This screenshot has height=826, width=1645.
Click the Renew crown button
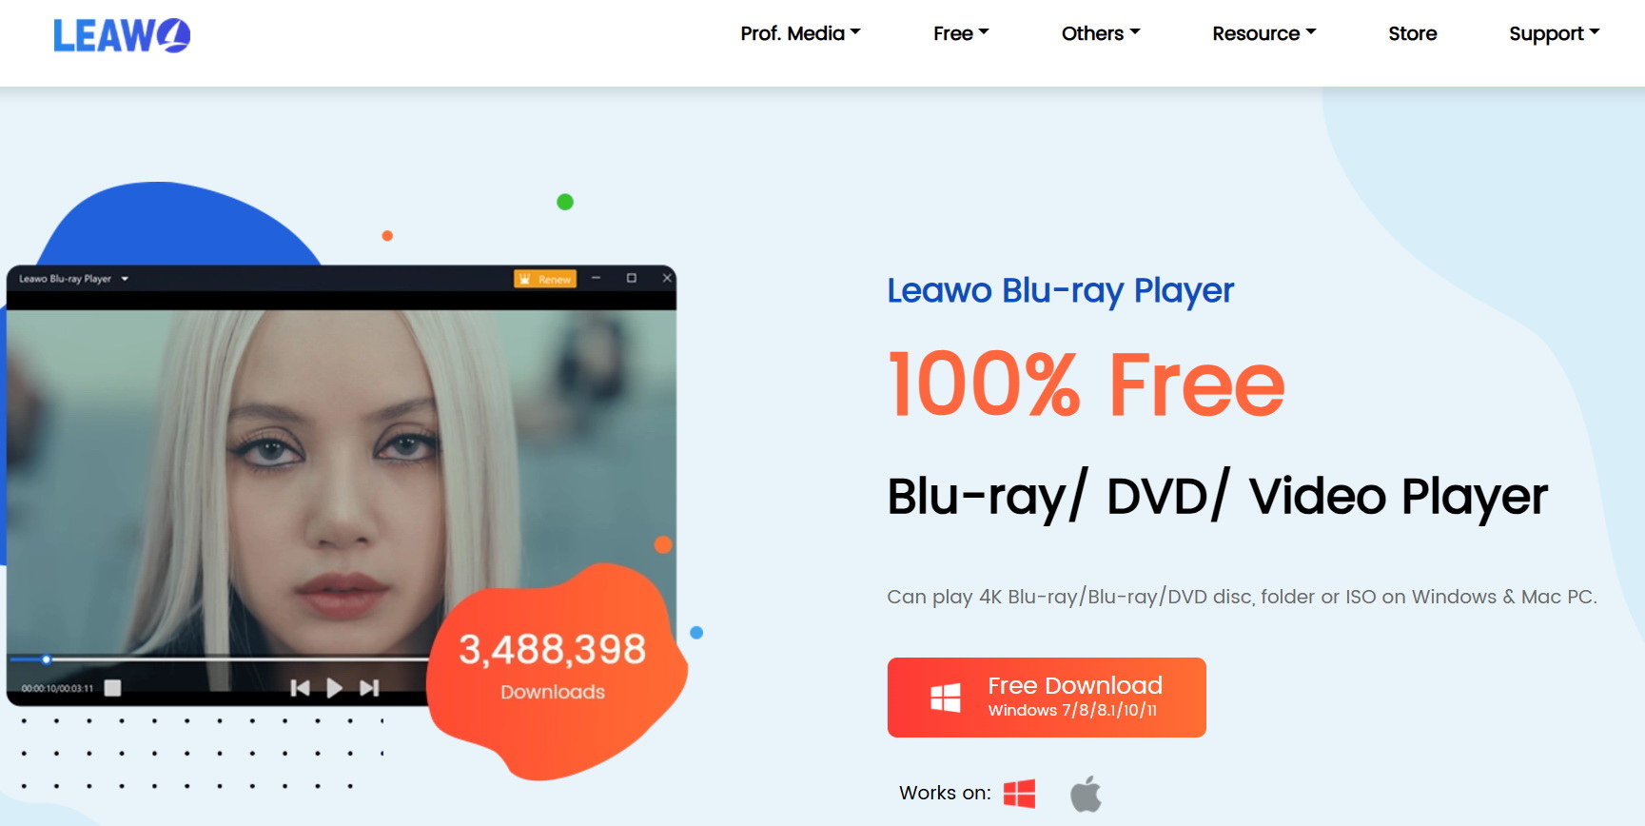(545, 279)
